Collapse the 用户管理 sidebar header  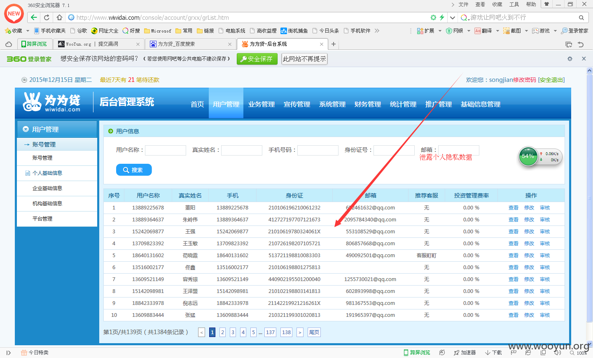click(x=57, y=129)
